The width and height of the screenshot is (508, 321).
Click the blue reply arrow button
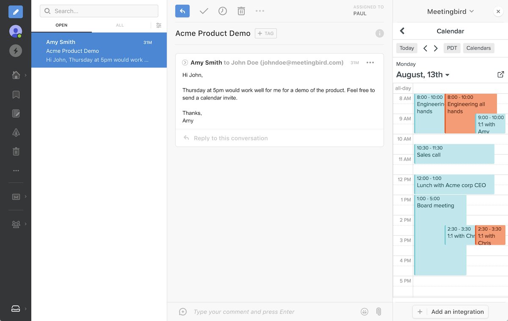182,11
